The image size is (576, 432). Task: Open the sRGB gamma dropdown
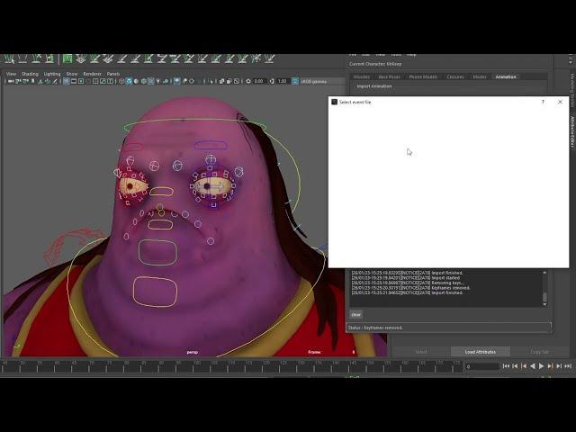tap(314, 81)
